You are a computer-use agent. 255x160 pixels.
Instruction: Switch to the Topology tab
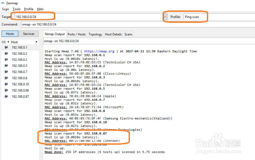(x=95, y=34)
